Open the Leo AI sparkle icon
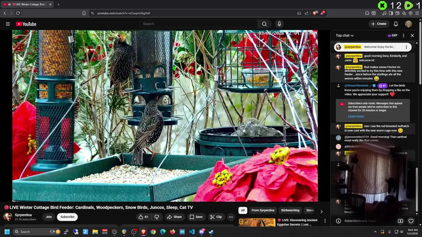 pos(404,13)
